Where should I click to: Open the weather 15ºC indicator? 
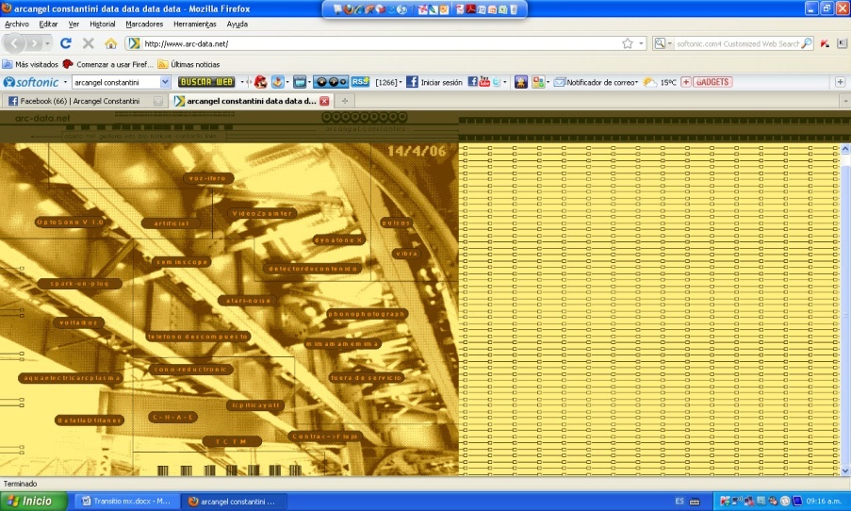(659, 82)
